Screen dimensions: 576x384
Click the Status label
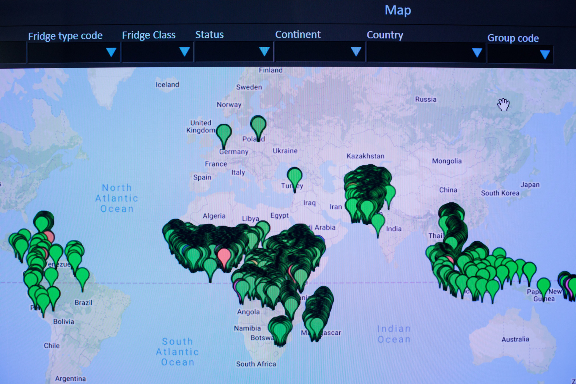[209, 34]
